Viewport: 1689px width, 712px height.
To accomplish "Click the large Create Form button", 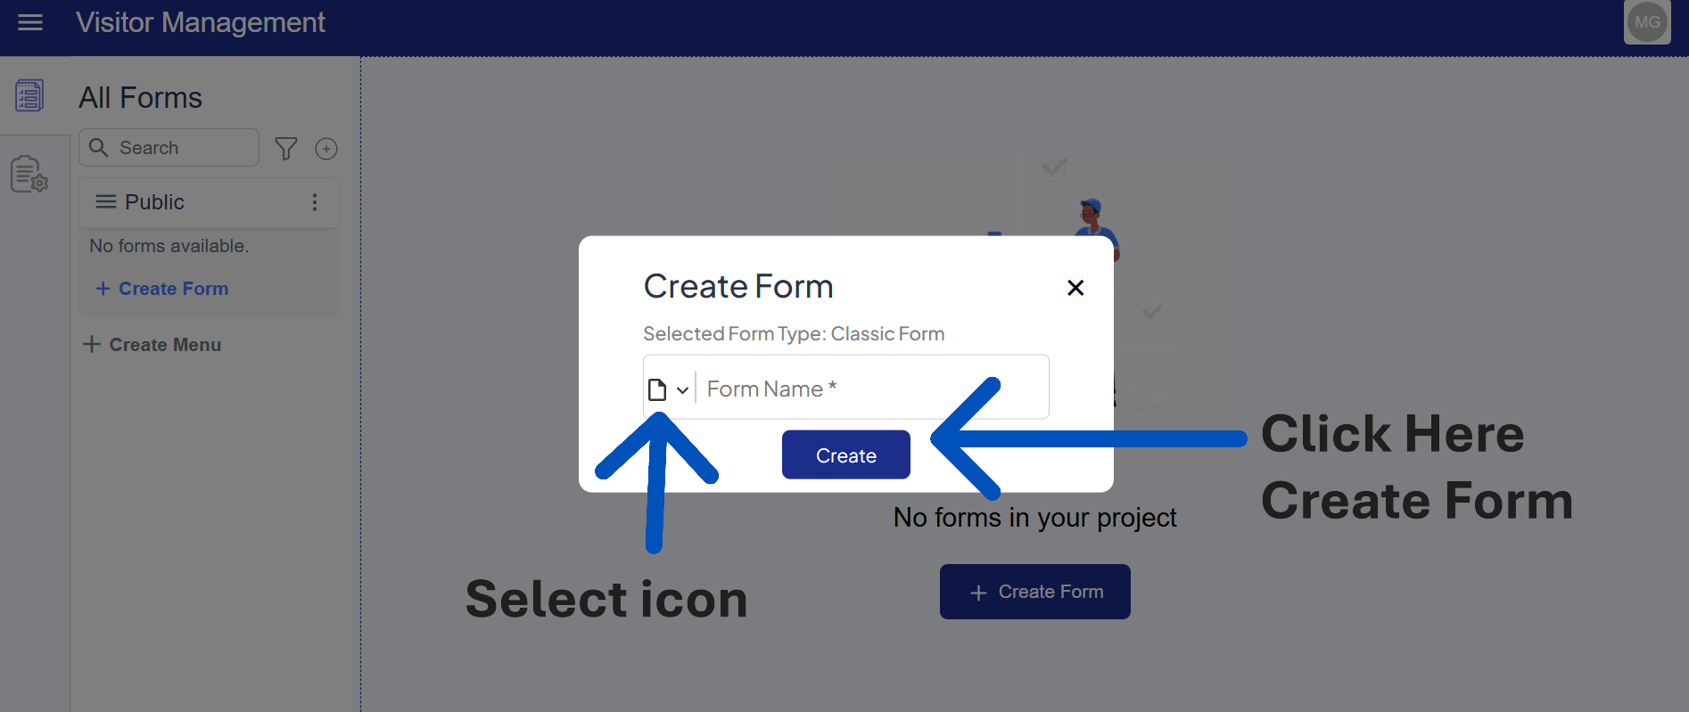I will pyautogui.click(x=1034, y=592).
